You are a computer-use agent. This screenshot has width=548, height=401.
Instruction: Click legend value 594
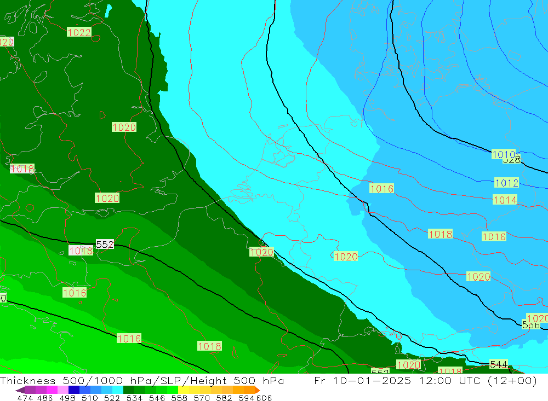(x=247, y=398)
